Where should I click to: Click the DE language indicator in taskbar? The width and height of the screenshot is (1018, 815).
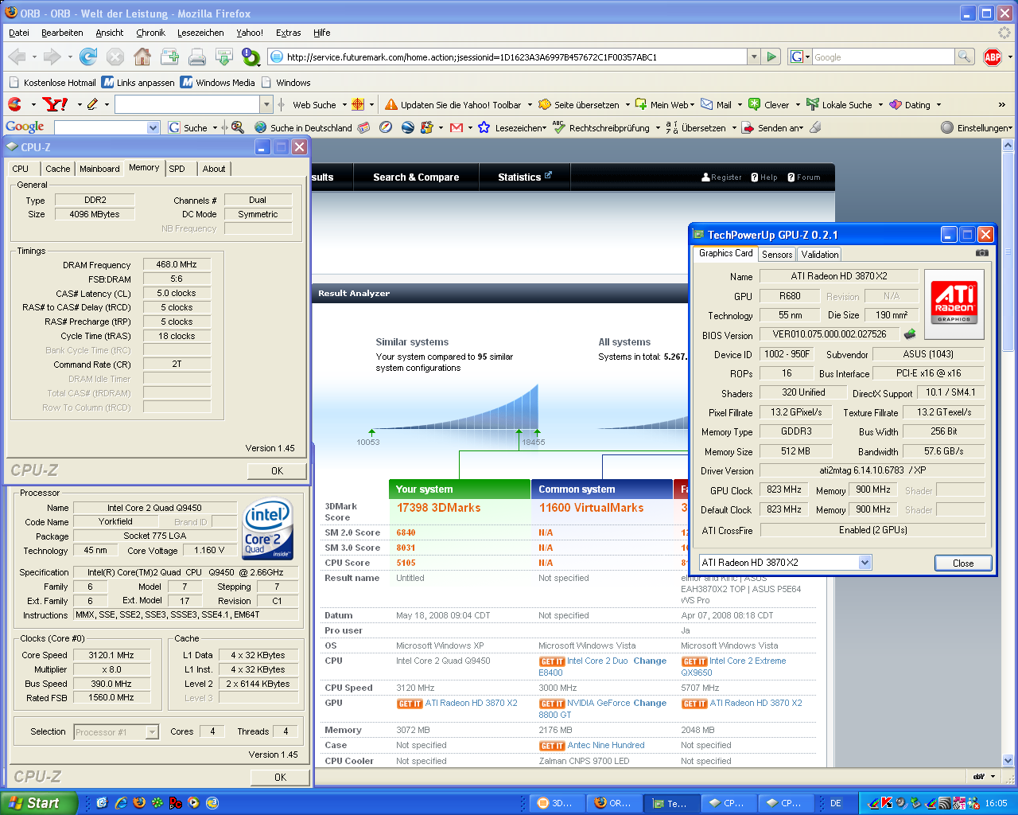click(836, 803)
